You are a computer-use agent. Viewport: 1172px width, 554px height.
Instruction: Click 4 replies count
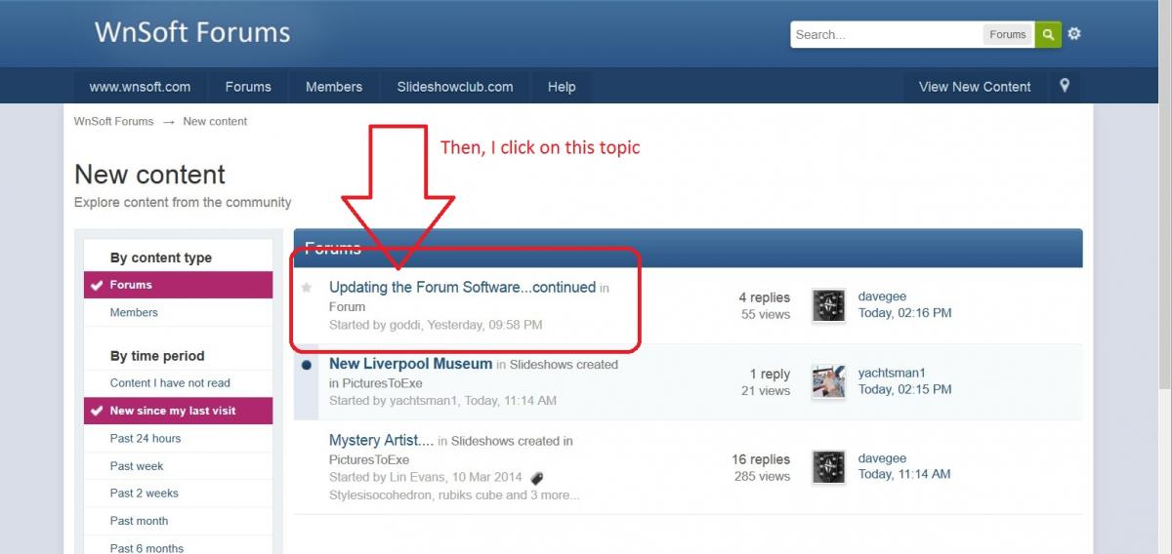coord(764,297)
